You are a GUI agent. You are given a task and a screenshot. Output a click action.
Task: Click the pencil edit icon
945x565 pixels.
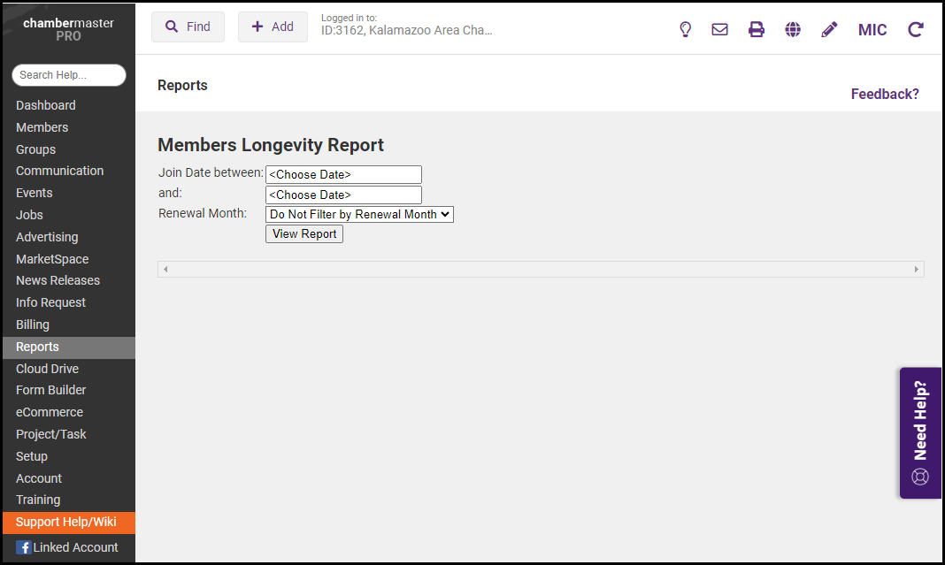[x=829, y=29]
